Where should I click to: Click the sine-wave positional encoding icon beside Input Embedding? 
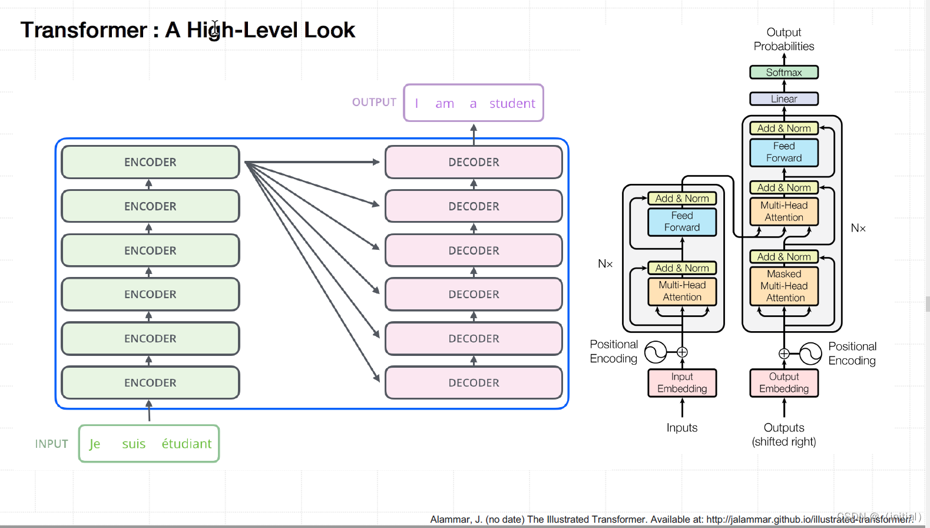click(656, 352)
